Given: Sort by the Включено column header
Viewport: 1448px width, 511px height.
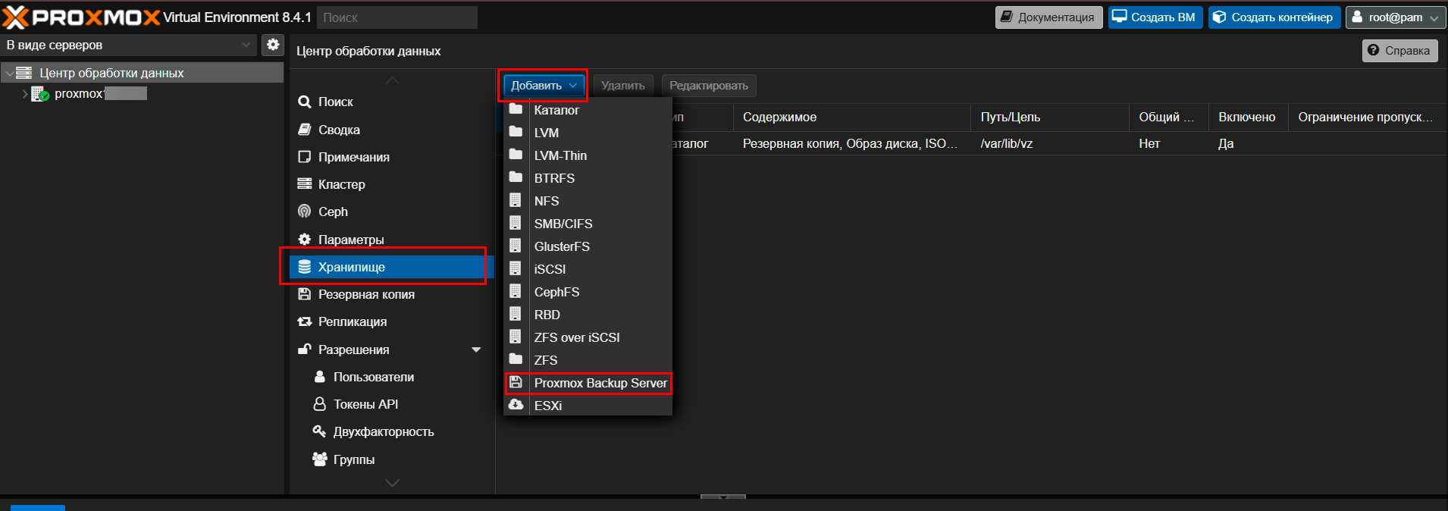Looking at the screenshot, I should (1248, 117).
